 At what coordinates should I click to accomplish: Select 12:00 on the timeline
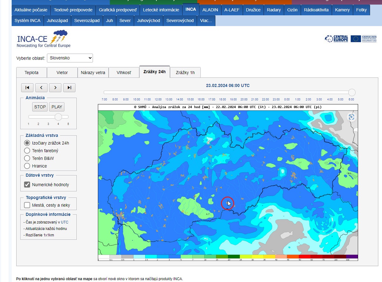pyautogui.click(x=158, y=99)
